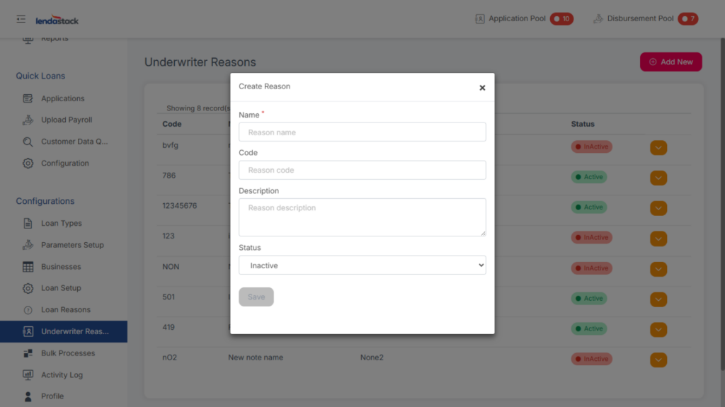Expand actions chevron for code nO2 row

coord(658,360)
